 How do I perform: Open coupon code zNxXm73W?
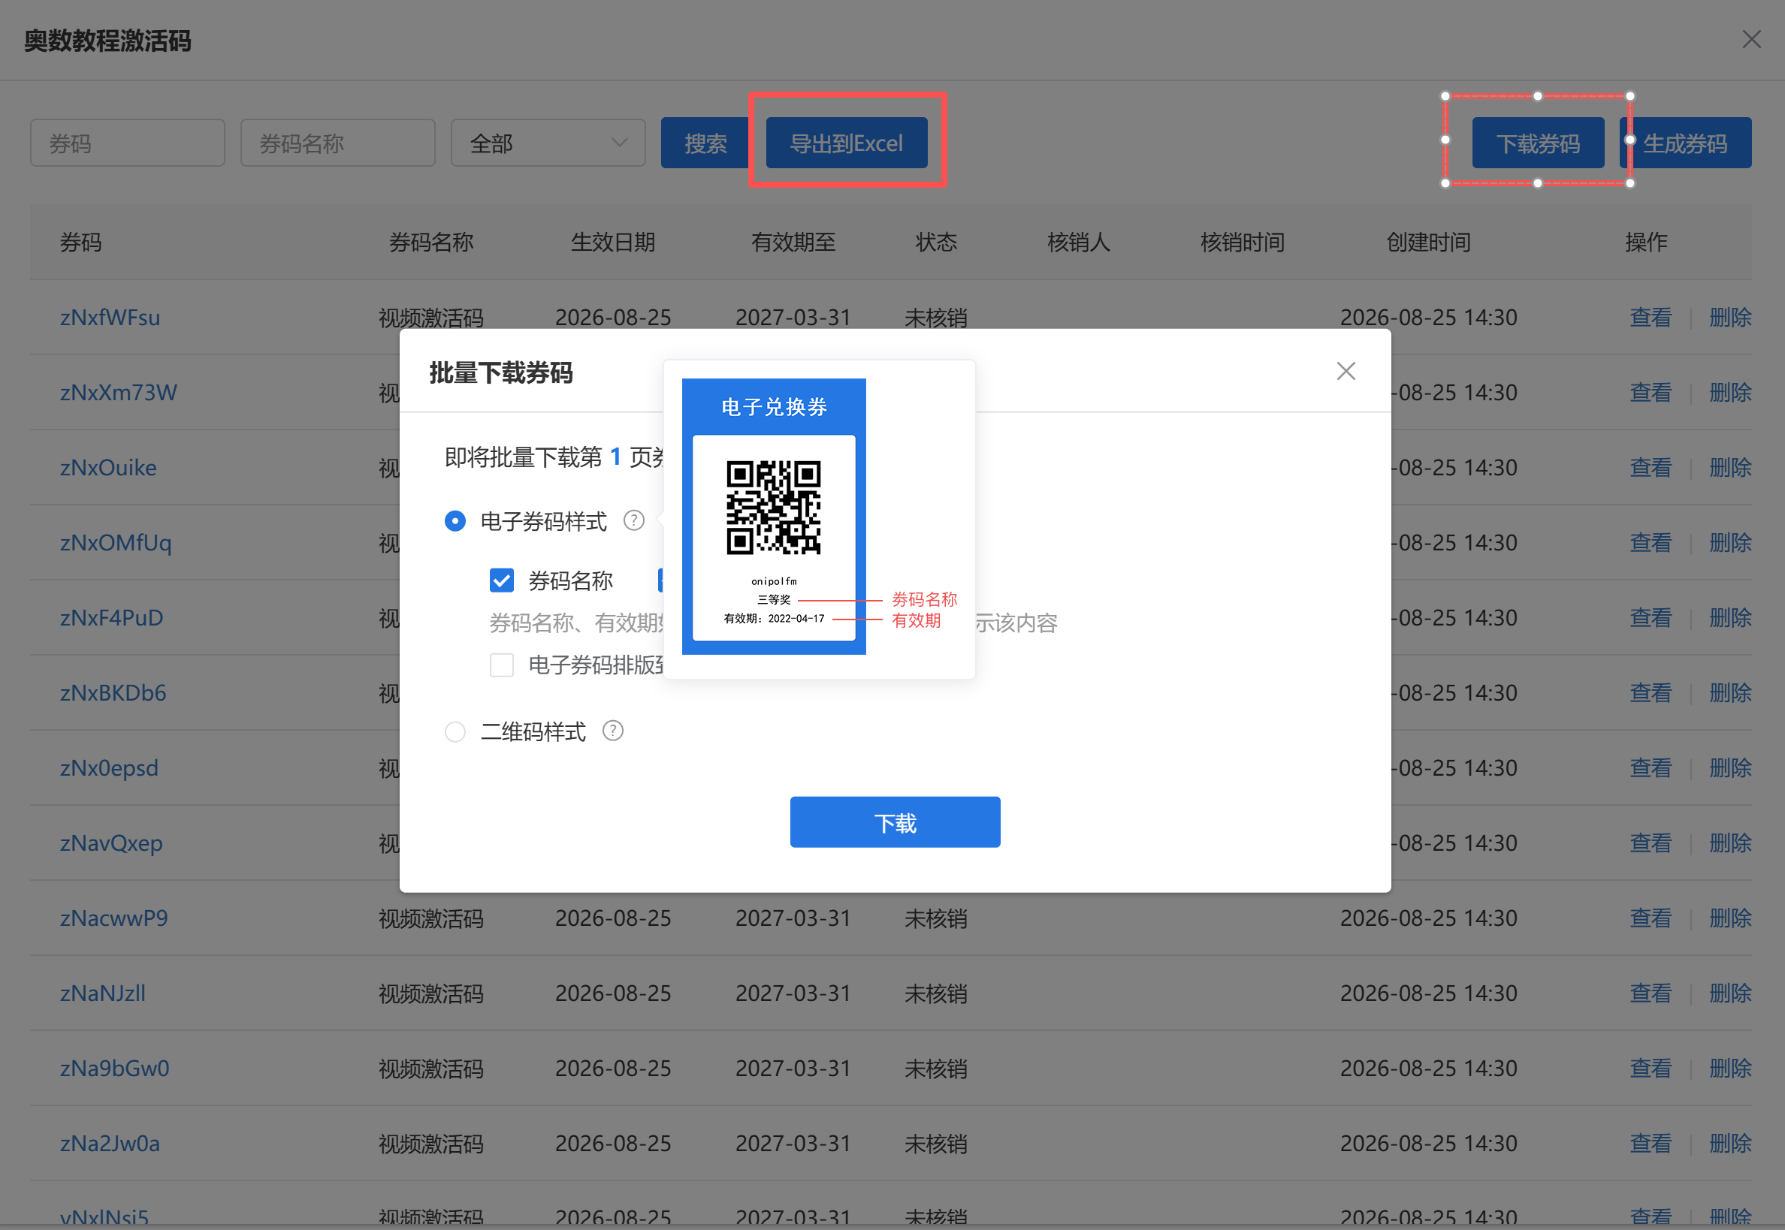click(119, 392)
